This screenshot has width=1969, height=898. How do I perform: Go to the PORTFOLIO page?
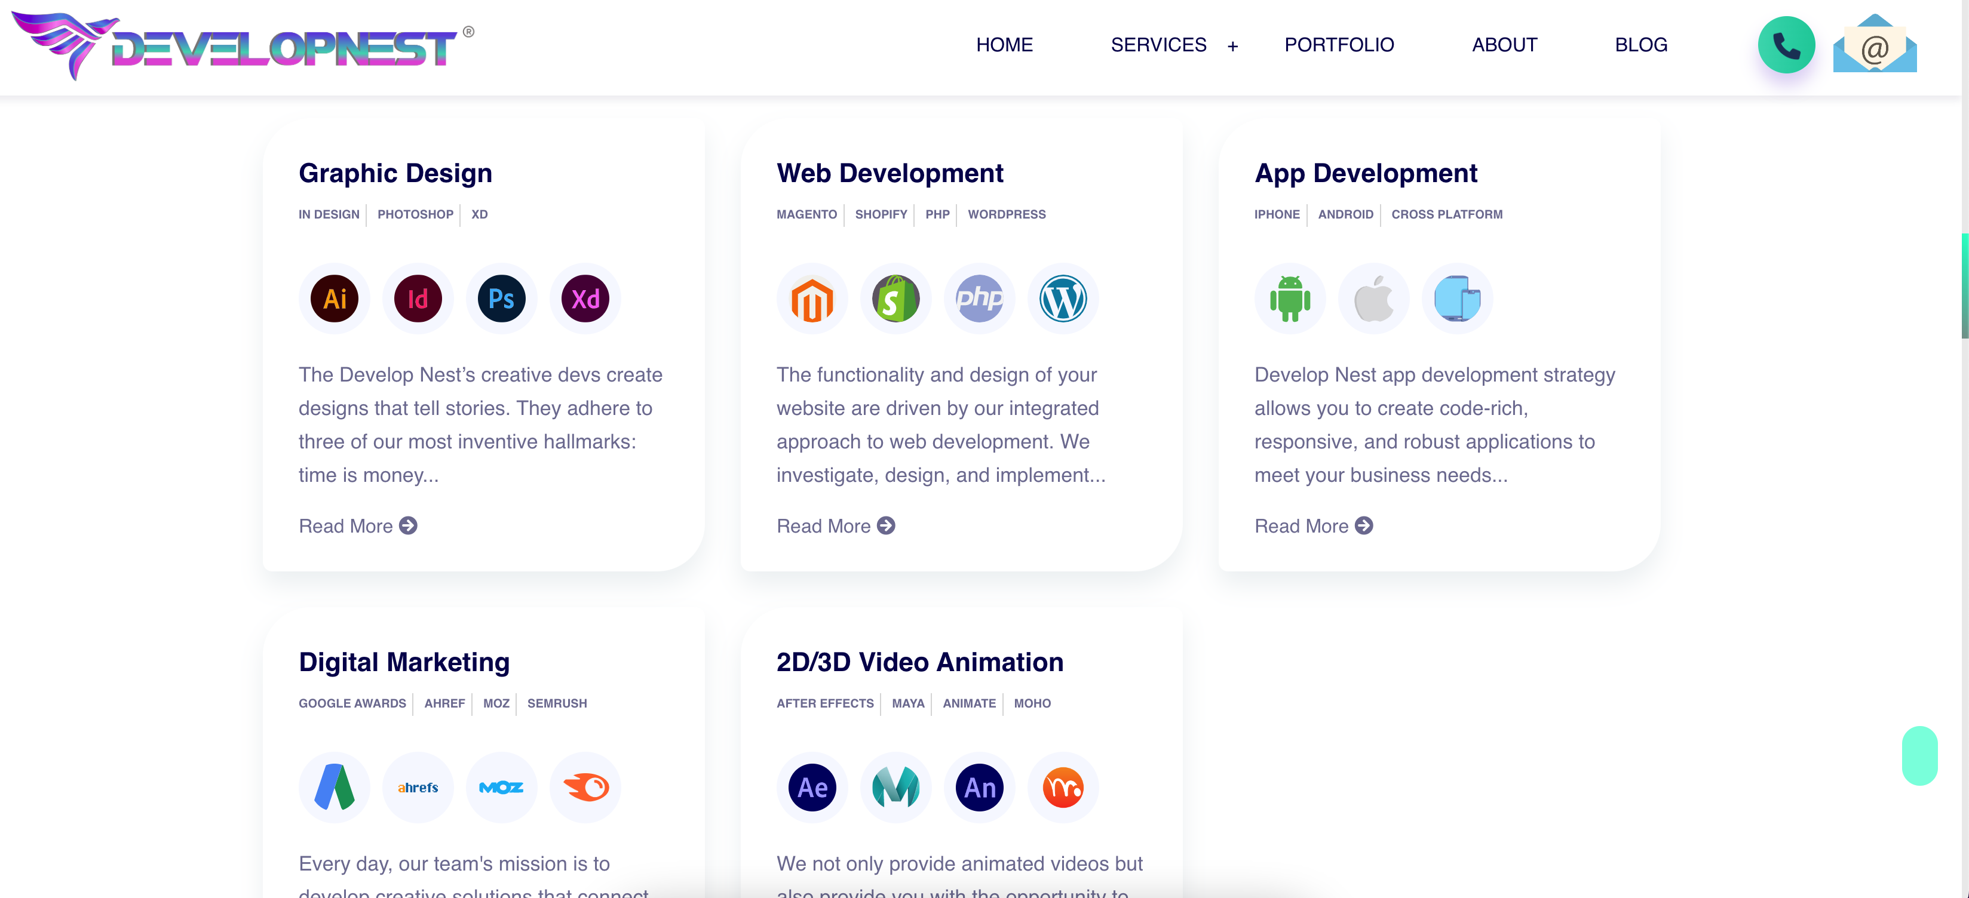tap(1339, 45)
